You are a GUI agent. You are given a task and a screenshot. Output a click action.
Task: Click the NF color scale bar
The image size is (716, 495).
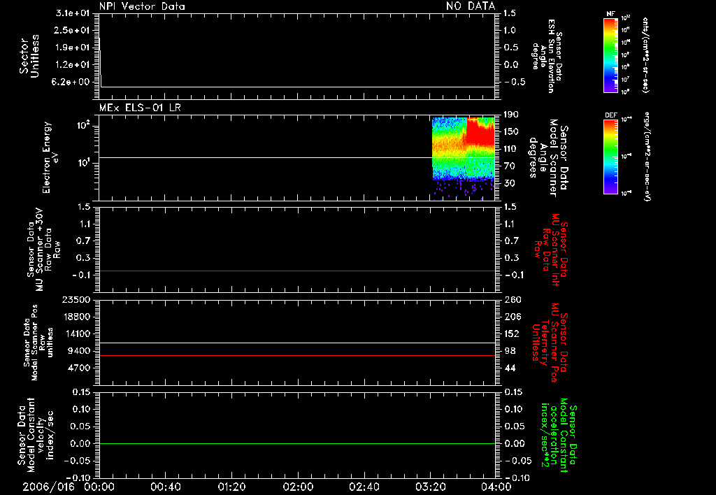tap(610, 55)
